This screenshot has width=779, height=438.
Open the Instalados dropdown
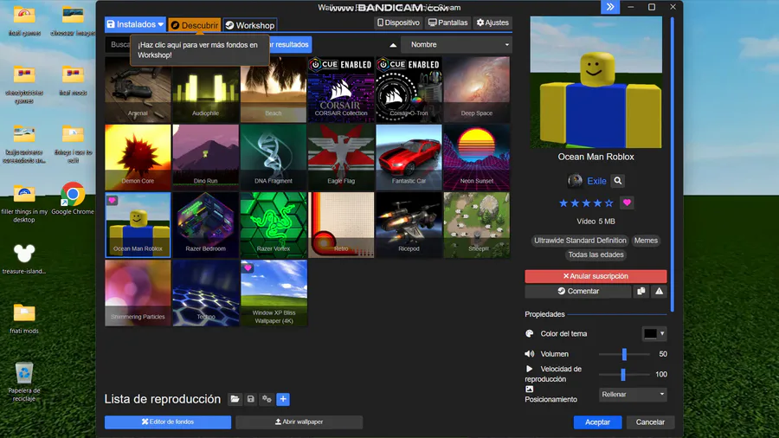[135, 24]
